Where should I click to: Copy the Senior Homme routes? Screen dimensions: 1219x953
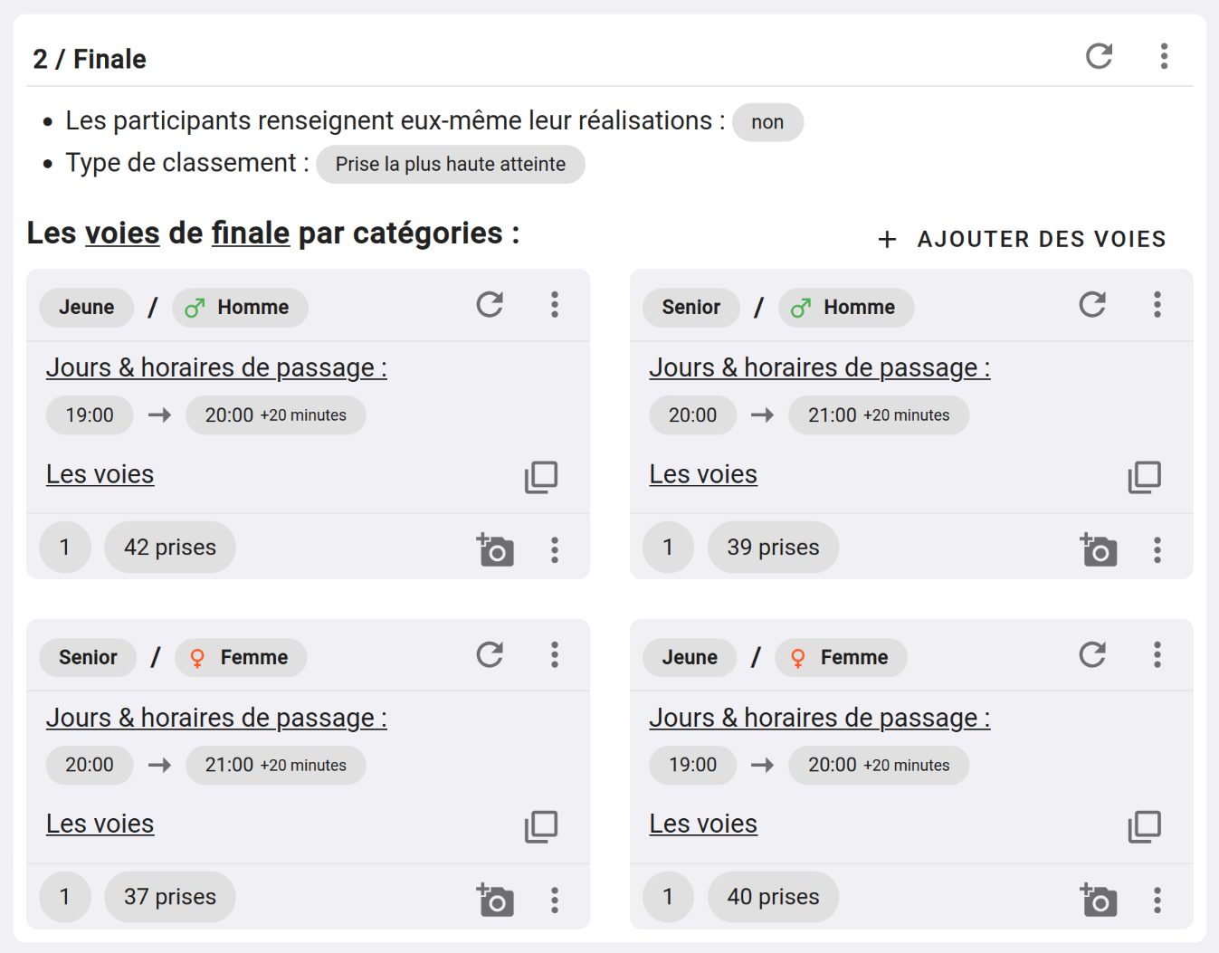click(x=1144, y=477)
